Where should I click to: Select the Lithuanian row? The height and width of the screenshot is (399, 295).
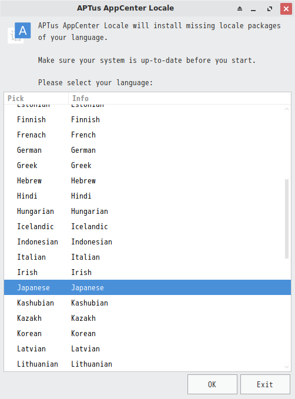tap(147, 364)
